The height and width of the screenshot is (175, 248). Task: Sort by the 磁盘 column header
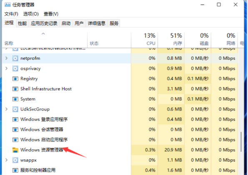[198, 40]
